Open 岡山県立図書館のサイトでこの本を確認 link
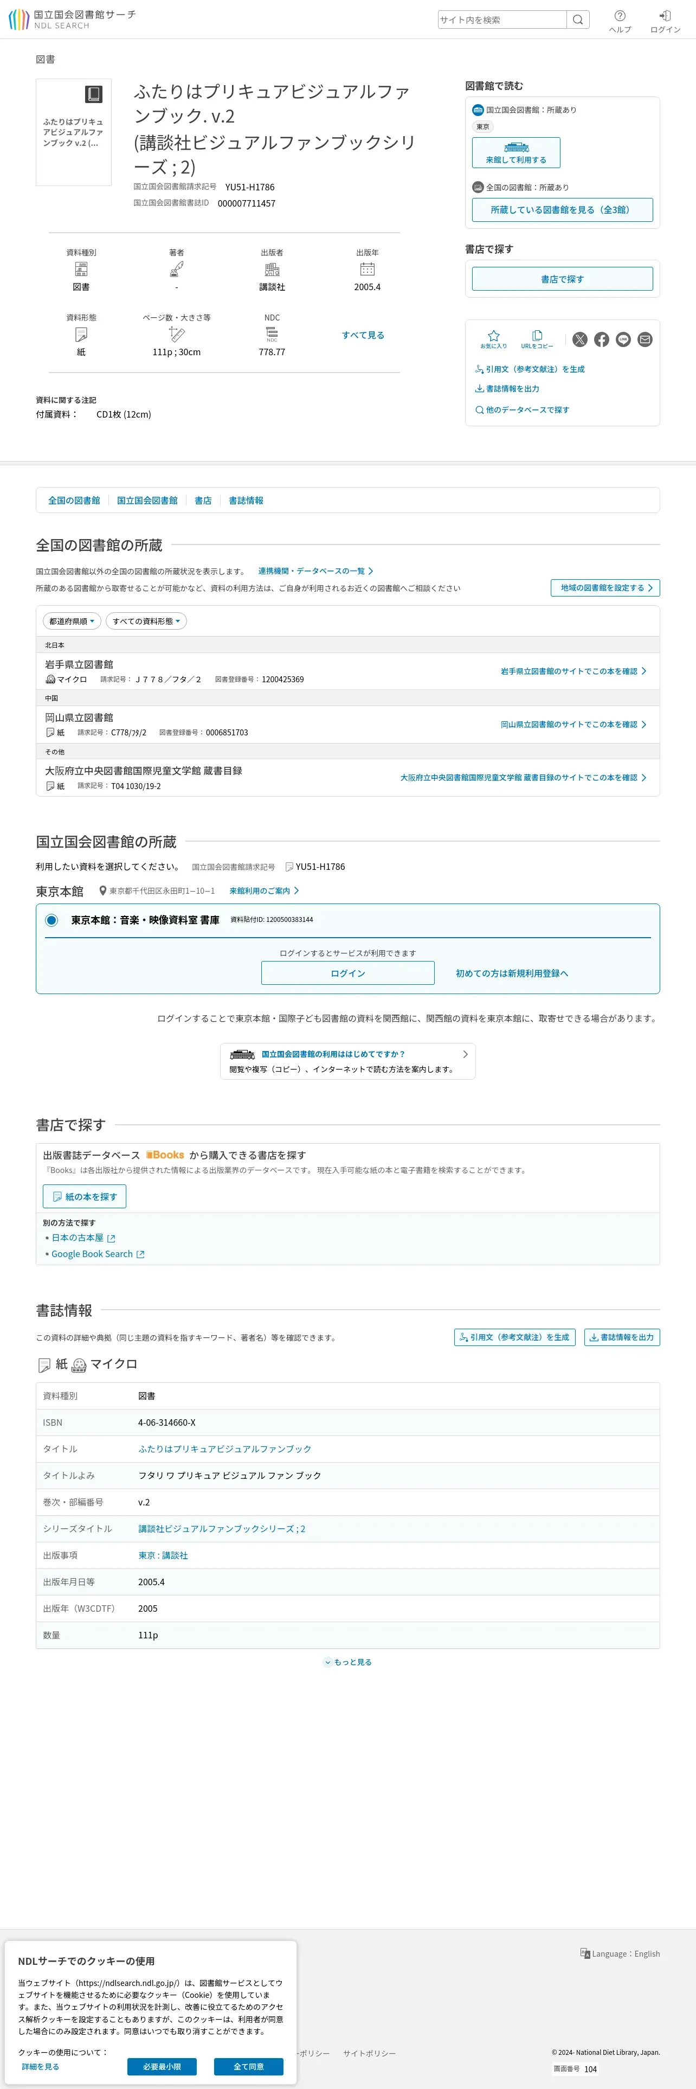 [x=573, y=724]
